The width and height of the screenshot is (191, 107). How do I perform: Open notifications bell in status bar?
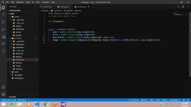pyautogui.click(x=188, y=100)
